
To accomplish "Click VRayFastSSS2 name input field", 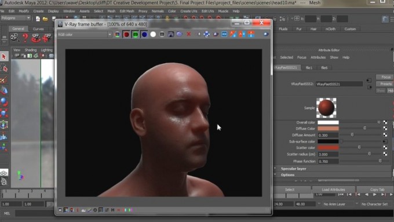I will coord(339,84).
